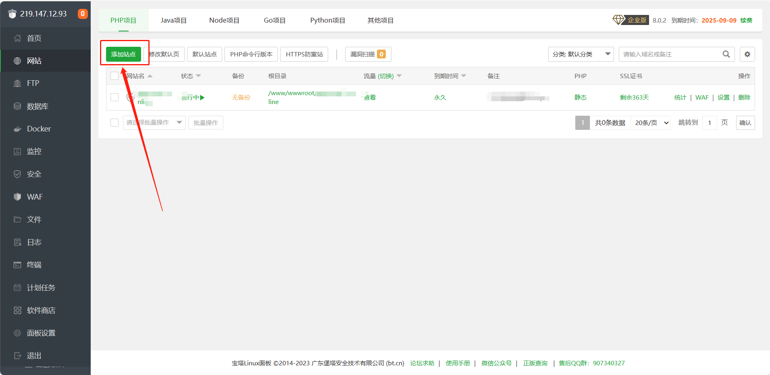Image resolution: width=770 pixels, height=375 pixels.
Task: Open the Logs (日志) sidebar icon
Action: [17, 242]
